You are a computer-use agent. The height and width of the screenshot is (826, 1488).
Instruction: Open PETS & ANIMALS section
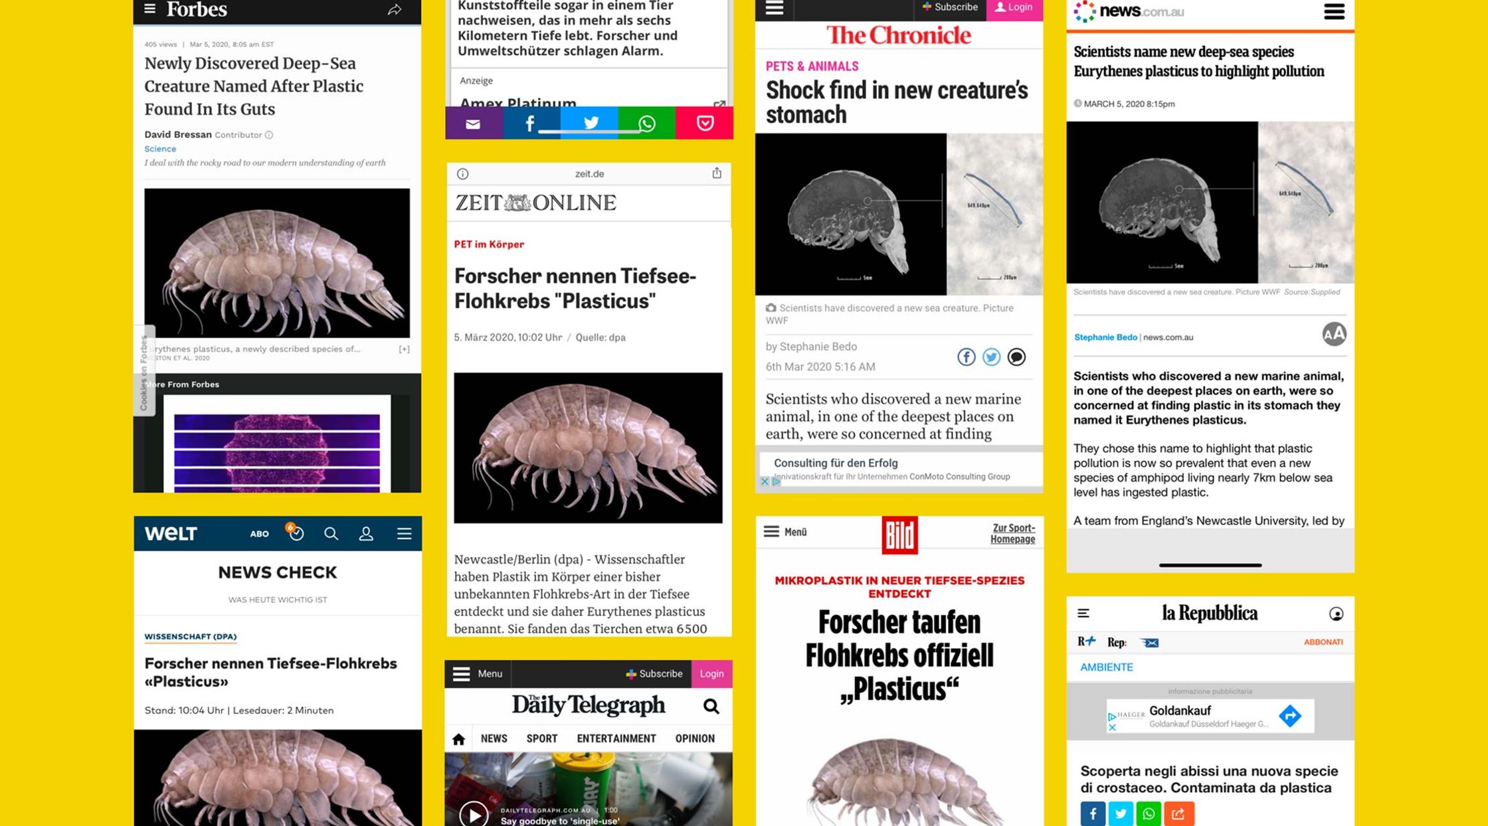812,66
